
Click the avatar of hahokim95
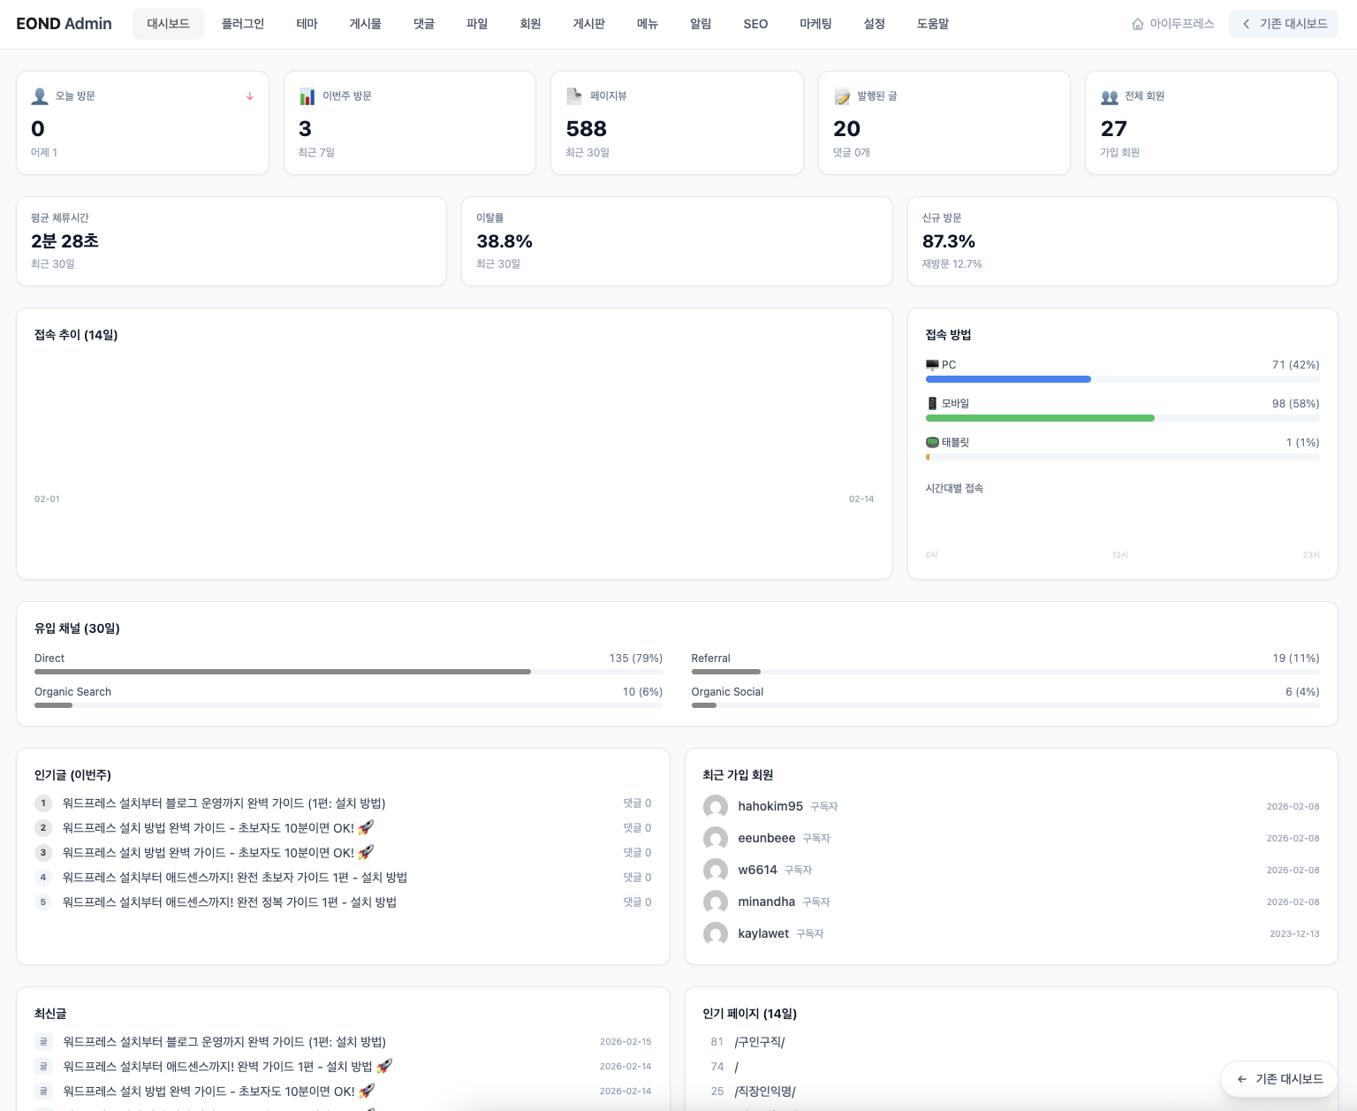(715, 806)
